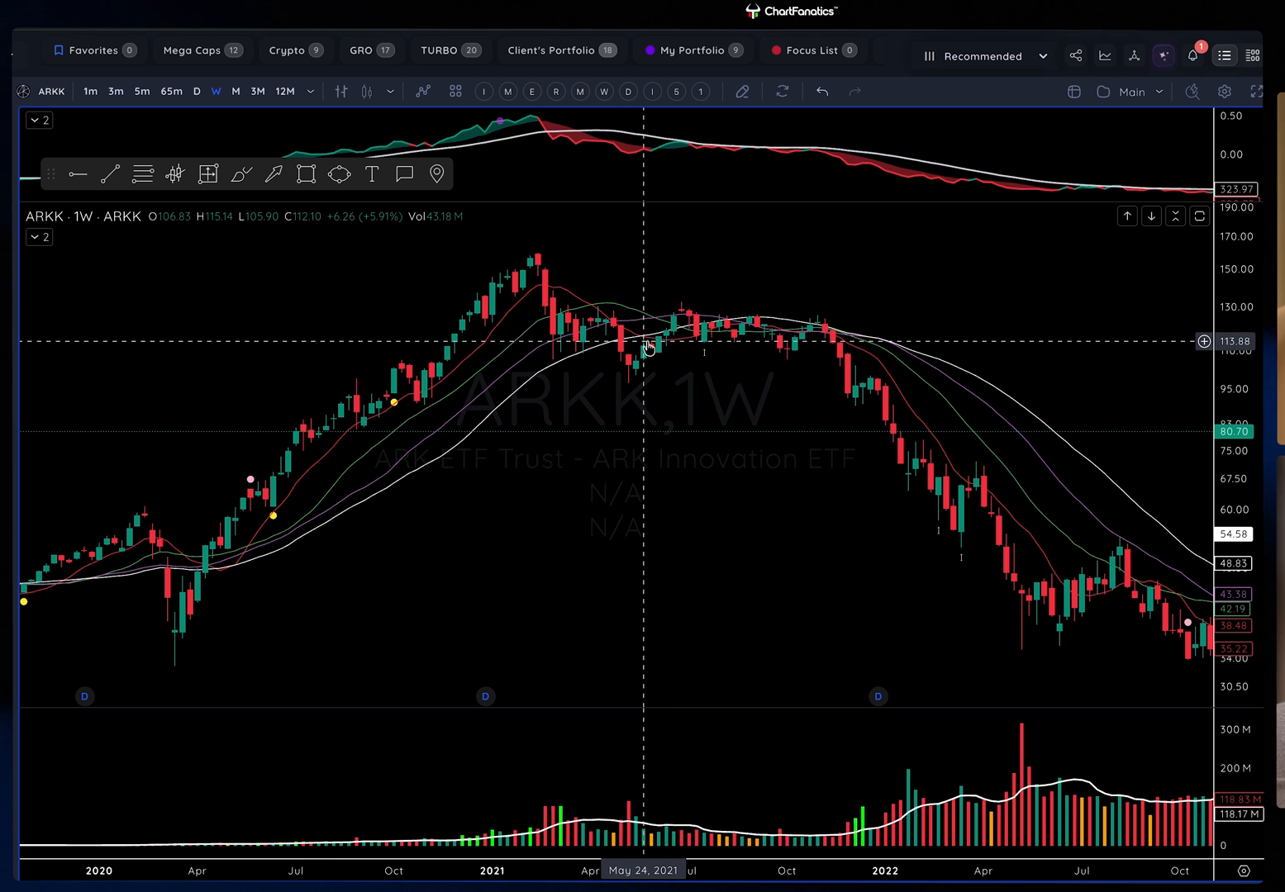Select the comment callout tool
Image resolution: width=1285 pixels, height=892 pixels.
404,174
